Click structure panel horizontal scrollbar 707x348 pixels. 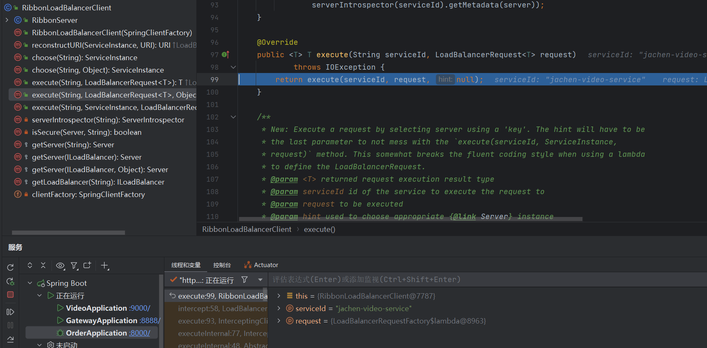68,233
